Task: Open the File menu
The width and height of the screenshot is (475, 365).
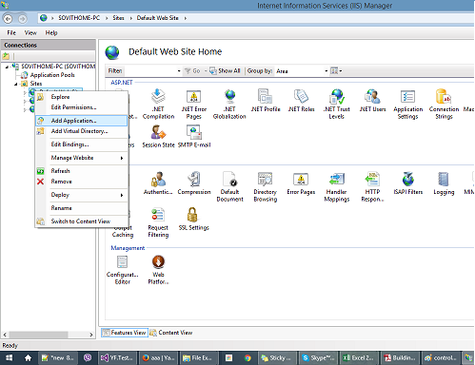Action: pyautogui.click(x=11, y=33)
